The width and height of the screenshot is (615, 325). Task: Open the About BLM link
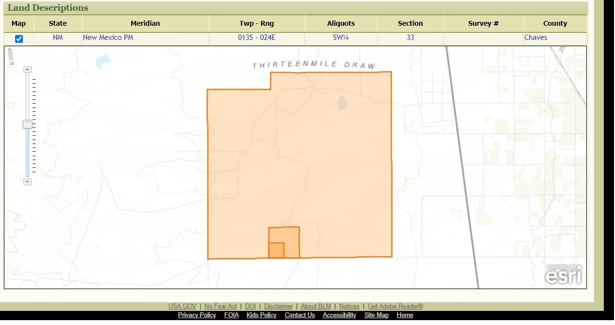316,306
